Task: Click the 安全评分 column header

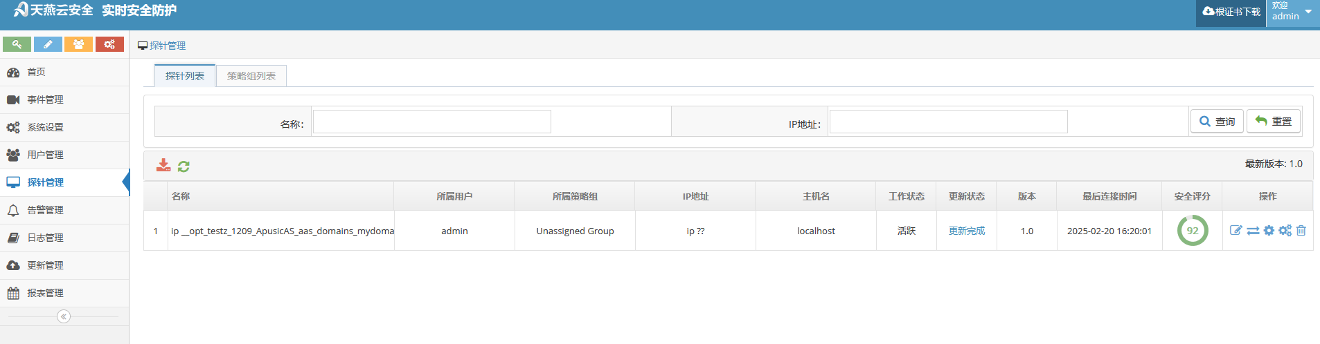Action: [1193, 196]
